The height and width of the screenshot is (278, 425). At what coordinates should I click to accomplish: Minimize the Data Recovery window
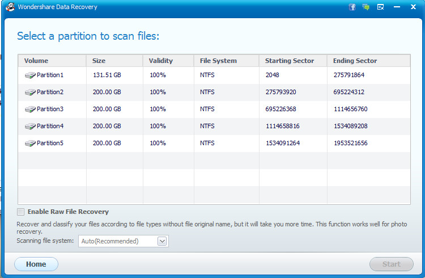coord(397,7)
